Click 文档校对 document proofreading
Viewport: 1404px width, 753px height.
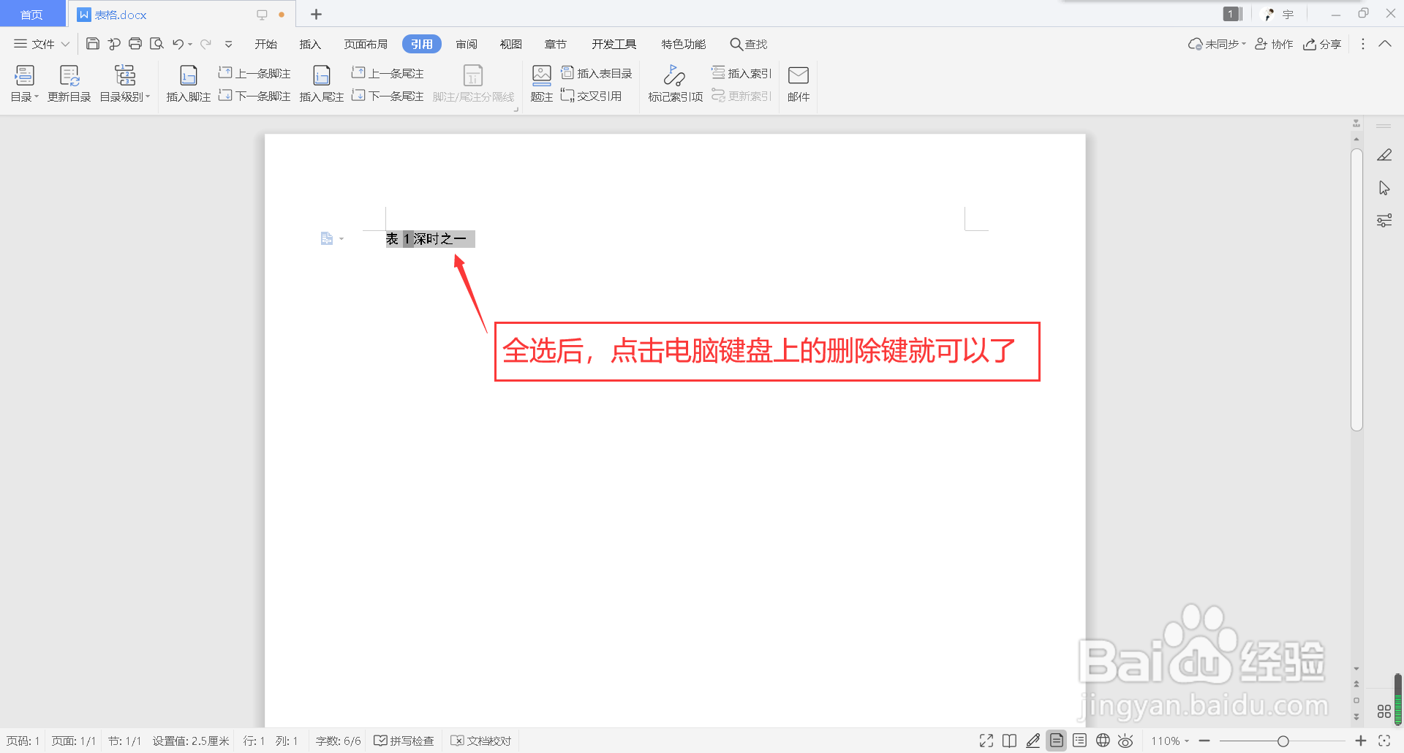coord(481,741)
